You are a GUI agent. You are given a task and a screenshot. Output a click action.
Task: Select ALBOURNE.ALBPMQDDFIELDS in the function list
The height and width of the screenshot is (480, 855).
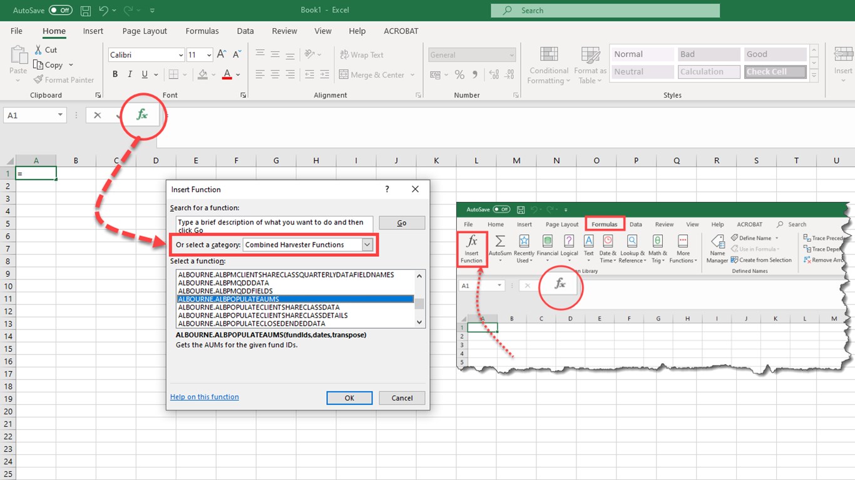[227, 291]
